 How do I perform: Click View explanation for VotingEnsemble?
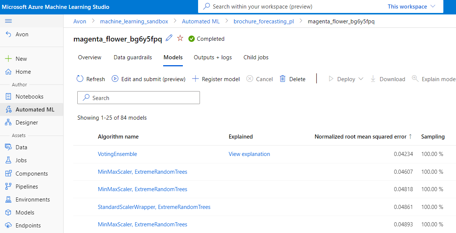249,154
